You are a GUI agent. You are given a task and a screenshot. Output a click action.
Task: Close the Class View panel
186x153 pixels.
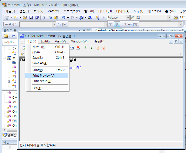[x=89, y=30]
